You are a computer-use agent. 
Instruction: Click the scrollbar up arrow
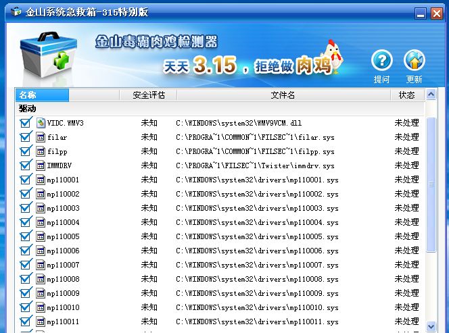coord(431,94)
